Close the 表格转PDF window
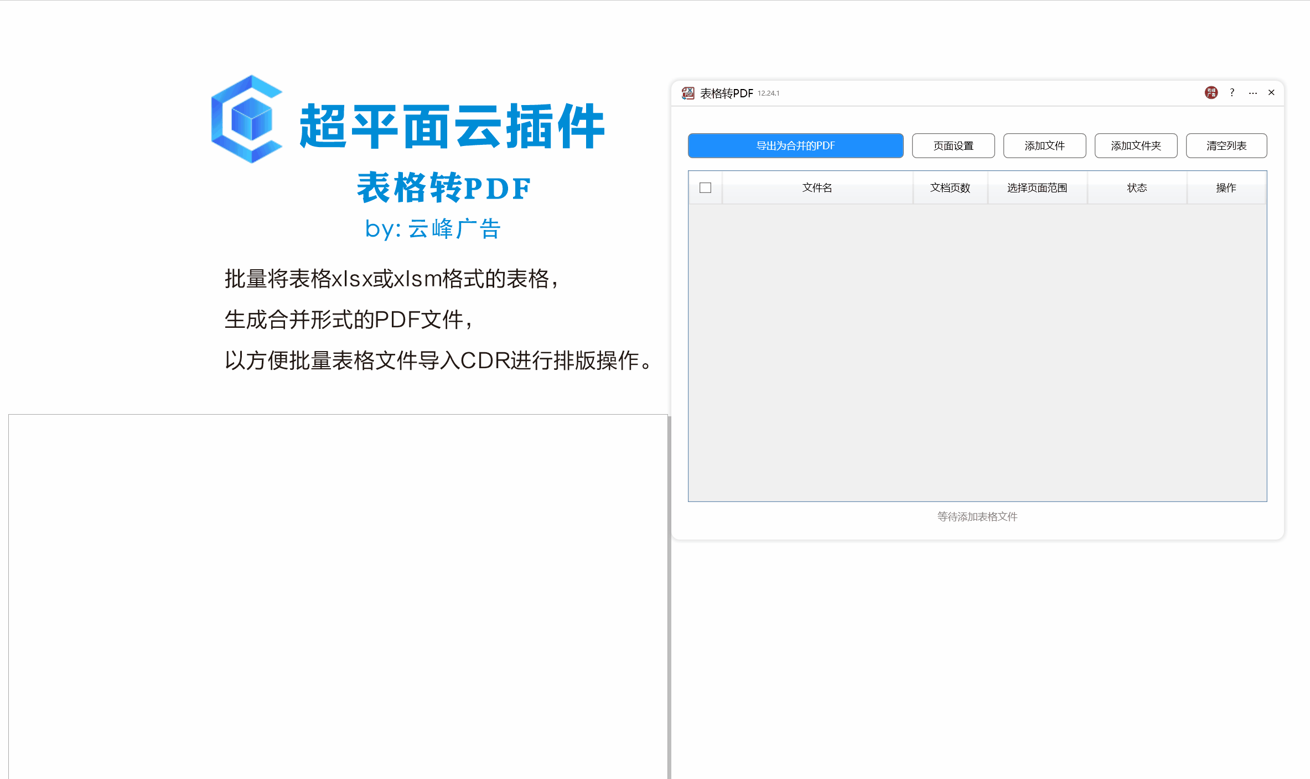This screenshot has height=779, width=1310. tap(1271, 93)
